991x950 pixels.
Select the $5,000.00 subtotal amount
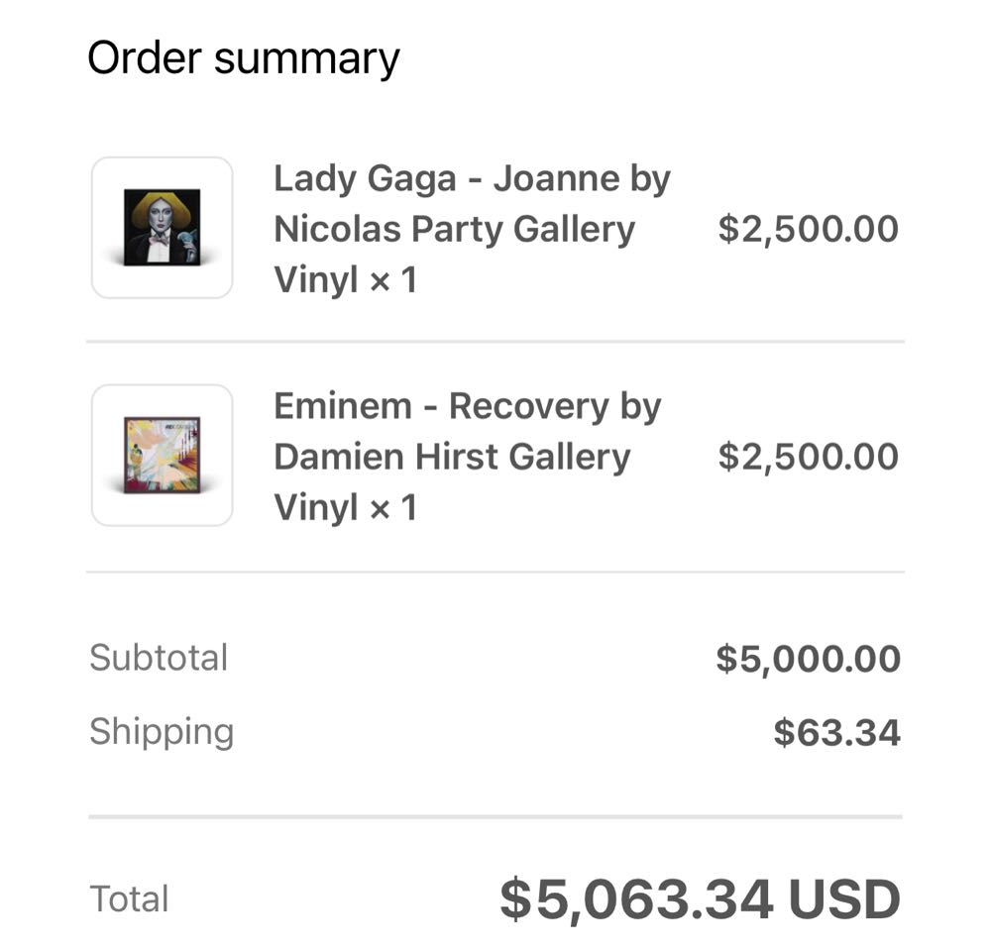point(808,659)
